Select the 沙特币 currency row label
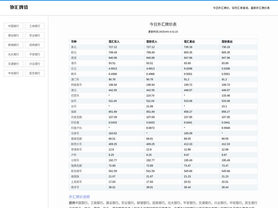The height and width of the screenshot is (208, 278). pos(75,160)
